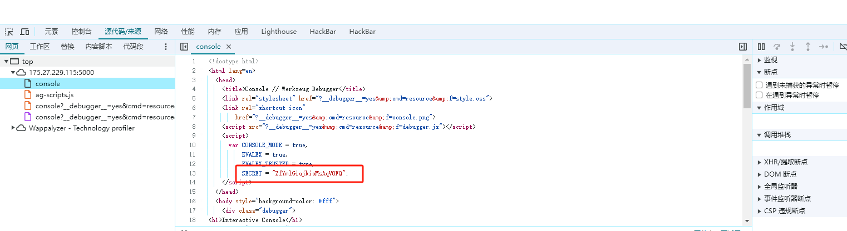The width and height of the screenshot is (847, 231).
Task: Click line number 10 gutter
Action: (x=192, y=145)
